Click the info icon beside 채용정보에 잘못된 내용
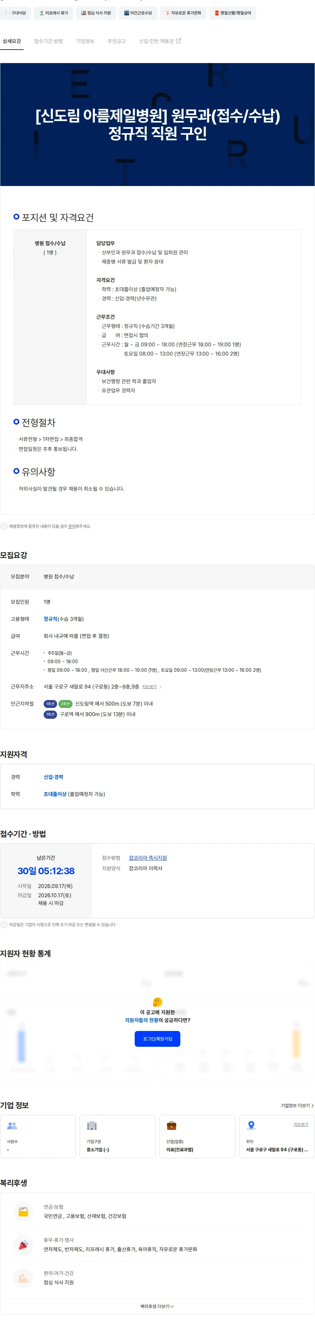The image size is (315, 1334). tap(4, 526)
